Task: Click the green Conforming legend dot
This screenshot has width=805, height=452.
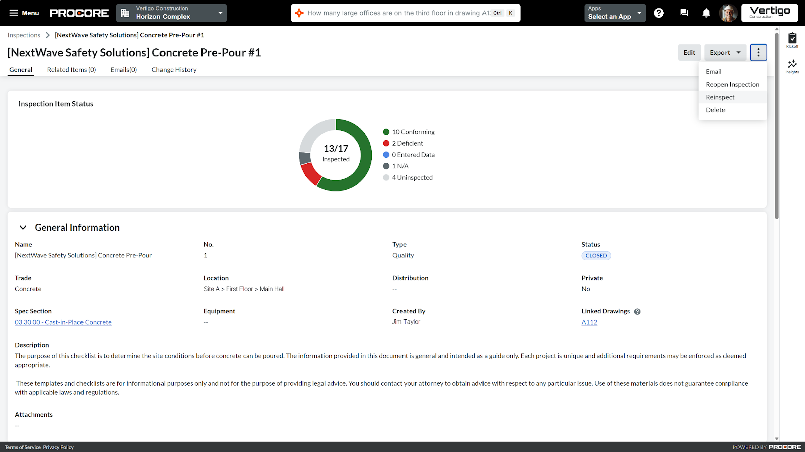Action: 386,132
